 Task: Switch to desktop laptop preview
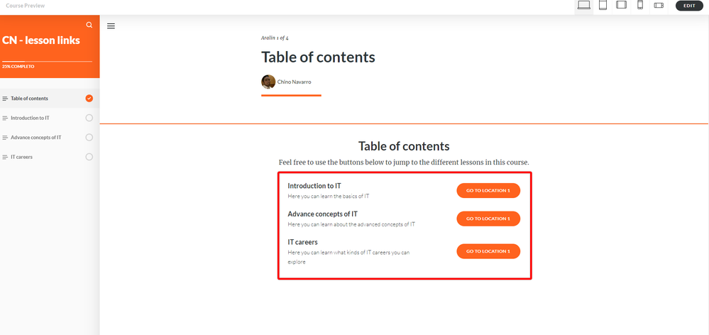[584, 6]
